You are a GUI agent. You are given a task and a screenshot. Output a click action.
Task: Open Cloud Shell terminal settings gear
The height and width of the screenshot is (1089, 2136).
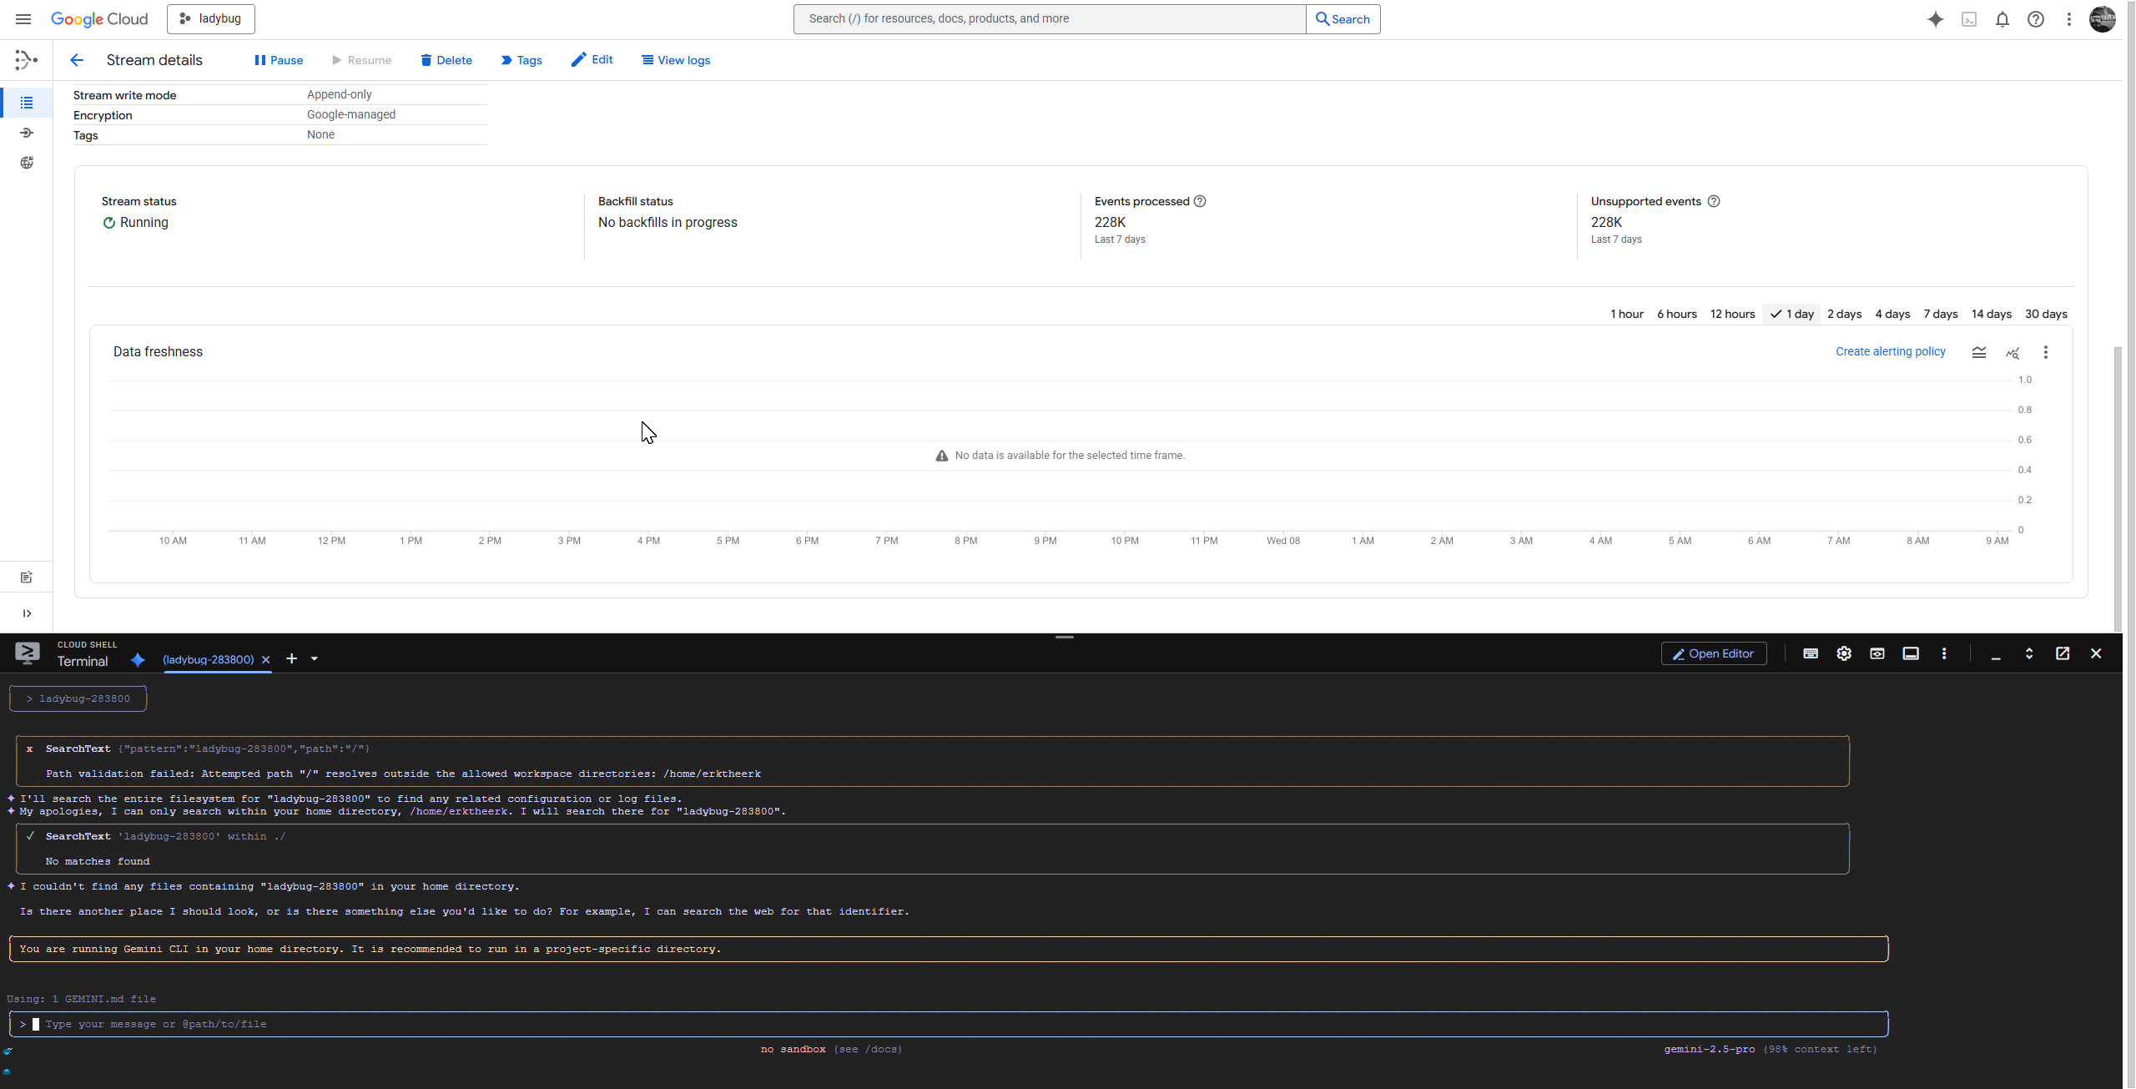[x=1843, y=653]
